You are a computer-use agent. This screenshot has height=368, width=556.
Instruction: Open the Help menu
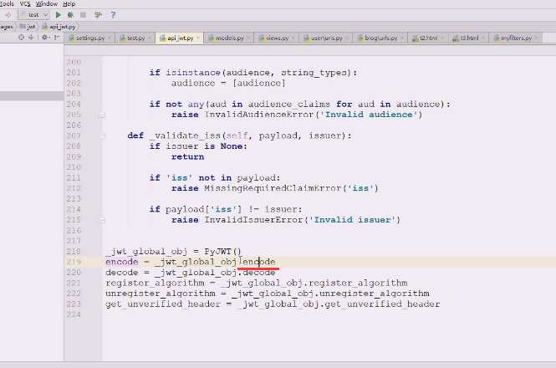click(69, 4)
